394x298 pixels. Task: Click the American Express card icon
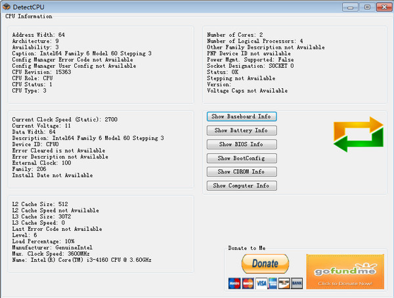pyautogui.click(x=274, y=283)
